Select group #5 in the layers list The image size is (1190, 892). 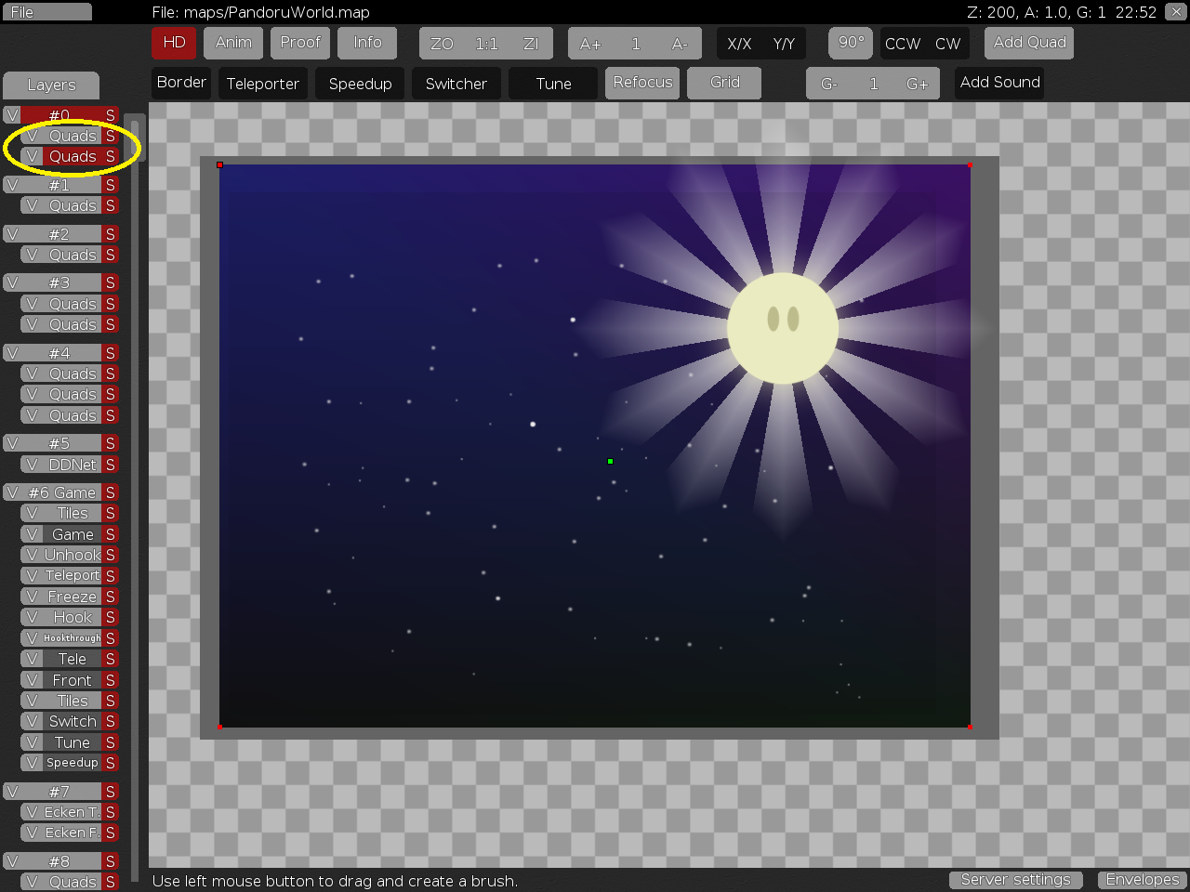(59, 443)
